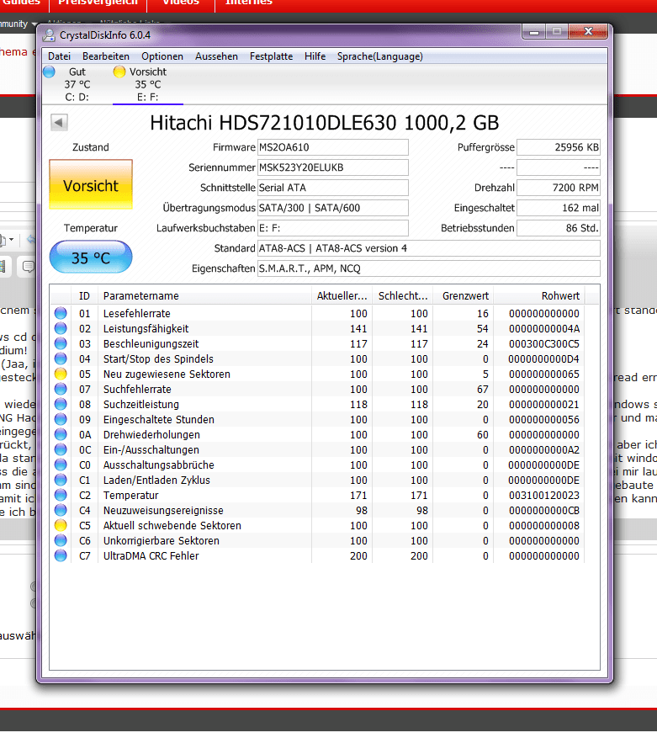Click the Laufwerksbuchstaben field E: F:
657x738 pixels.
point(333,228)
